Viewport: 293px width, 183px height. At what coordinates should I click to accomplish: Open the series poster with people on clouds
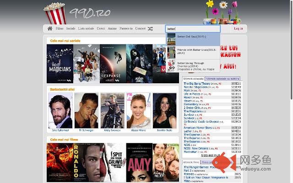87,64
